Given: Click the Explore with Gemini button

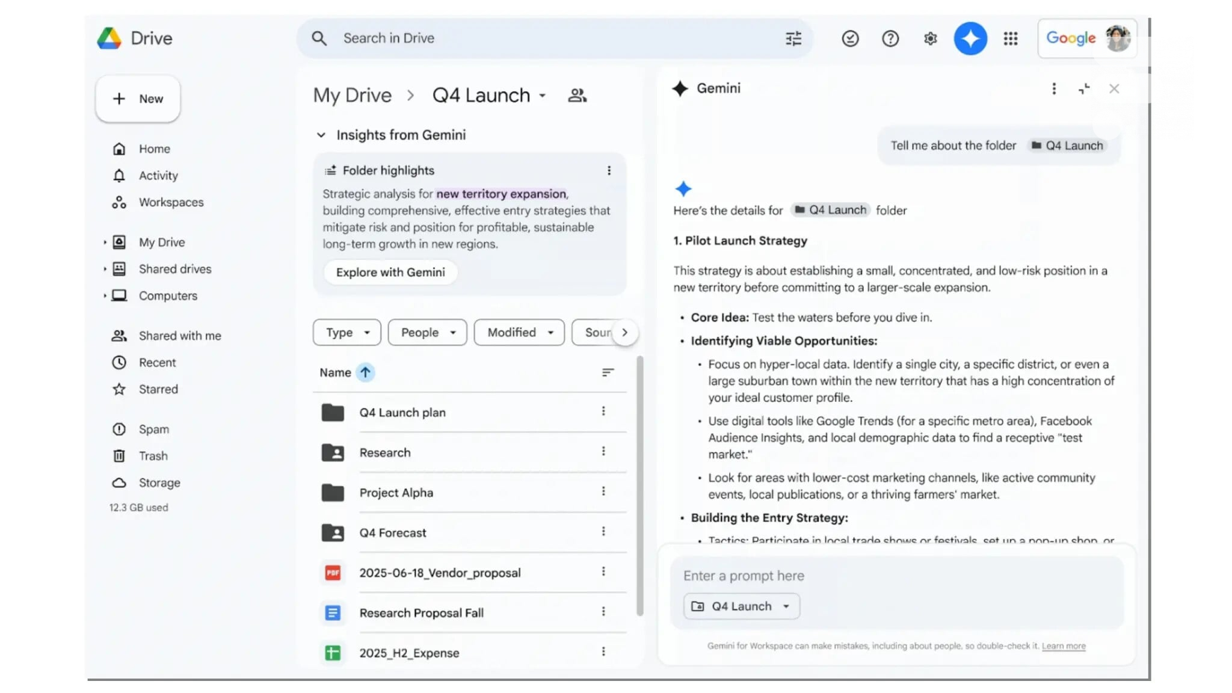Looking at the screenshot, I should pyautogui.click(x=390, y=272).
